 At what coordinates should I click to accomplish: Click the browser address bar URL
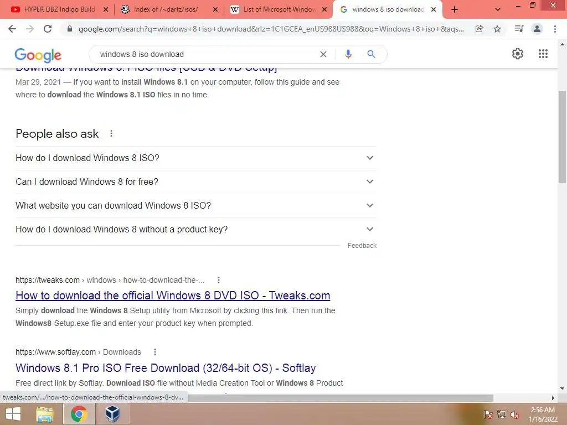pyautogui.click(x=271, y=29)
